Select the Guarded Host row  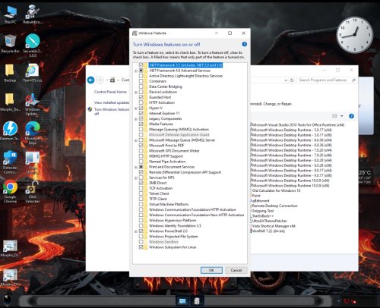(160, 97)
